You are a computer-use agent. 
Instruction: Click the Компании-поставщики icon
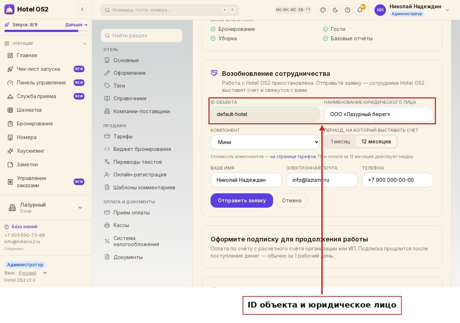coord(107,111)
